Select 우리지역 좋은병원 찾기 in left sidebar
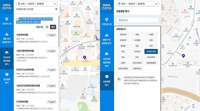This screenshot has height=111, width=200. [7, 58]
